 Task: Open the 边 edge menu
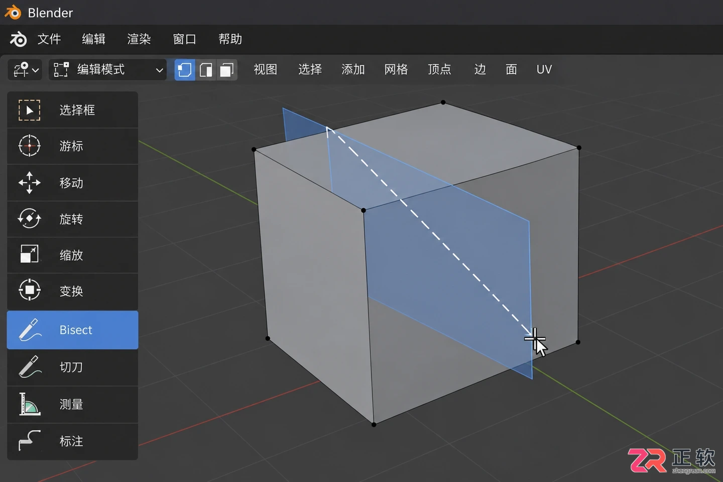(x=480, y=69)
